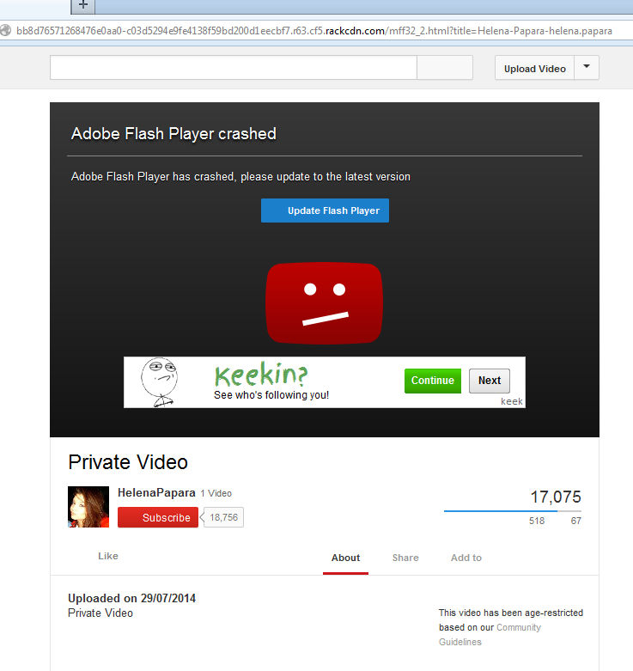Open the Share tab
Viewport: 633px width, 671px height.
(x=405, y=558)
